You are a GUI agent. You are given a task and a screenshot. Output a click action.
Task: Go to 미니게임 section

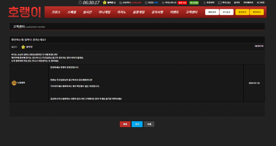pos(104,12)
